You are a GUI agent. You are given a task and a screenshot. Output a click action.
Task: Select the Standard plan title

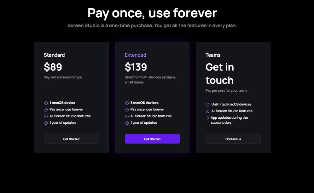[54, 55]
